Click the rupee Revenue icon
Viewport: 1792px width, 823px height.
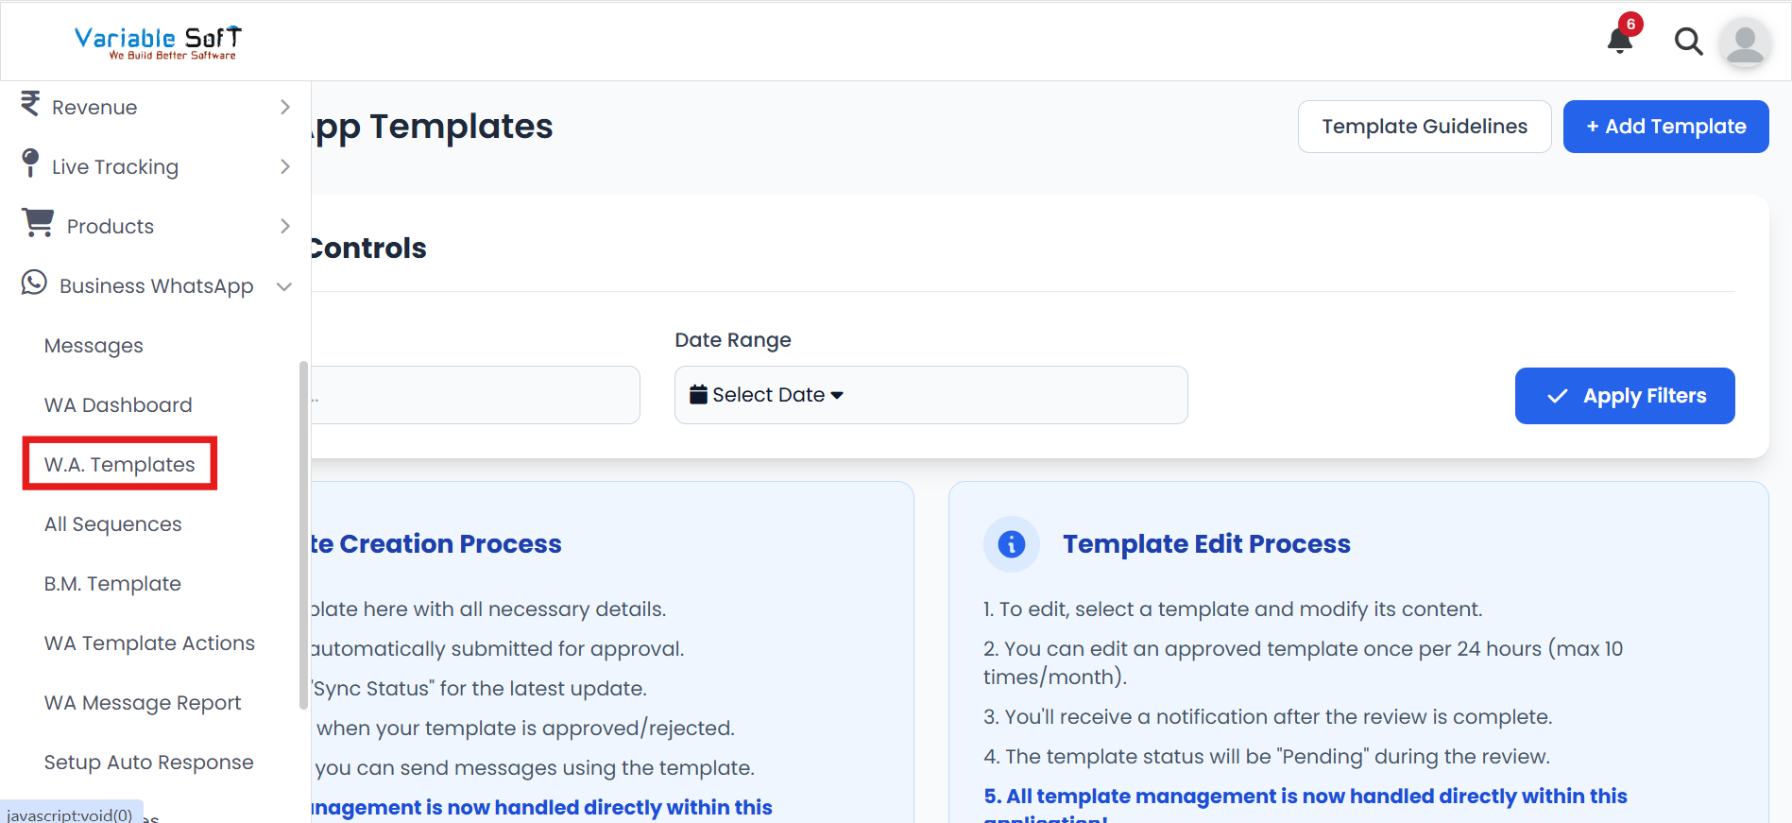tap(30, 104)
